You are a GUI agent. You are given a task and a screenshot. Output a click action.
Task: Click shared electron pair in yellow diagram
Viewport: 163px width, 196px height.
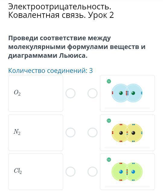click(x=127, y=133)
